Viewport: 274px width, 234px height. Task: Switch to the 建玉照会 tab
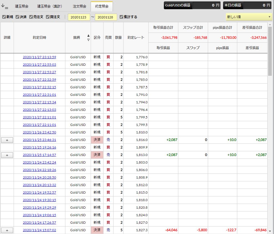click(x=22, y=6)
